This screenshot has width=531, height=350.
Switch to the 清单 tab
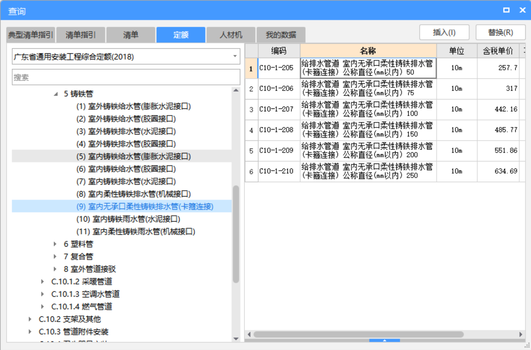click(x=131, y=35)
